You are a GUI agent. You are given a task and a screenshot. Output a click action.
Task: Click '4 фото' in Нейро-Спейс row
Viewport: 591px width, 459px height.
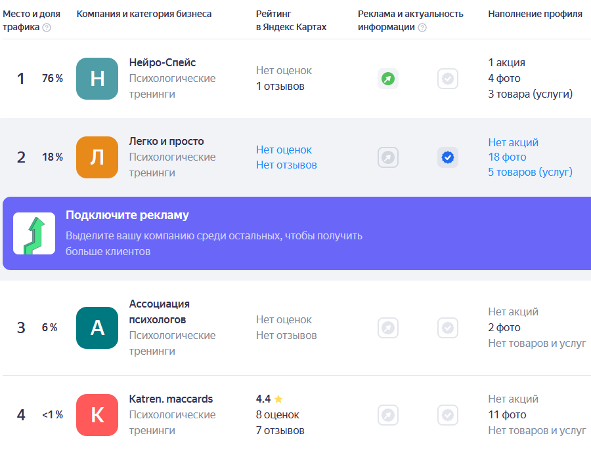[504, 78]
